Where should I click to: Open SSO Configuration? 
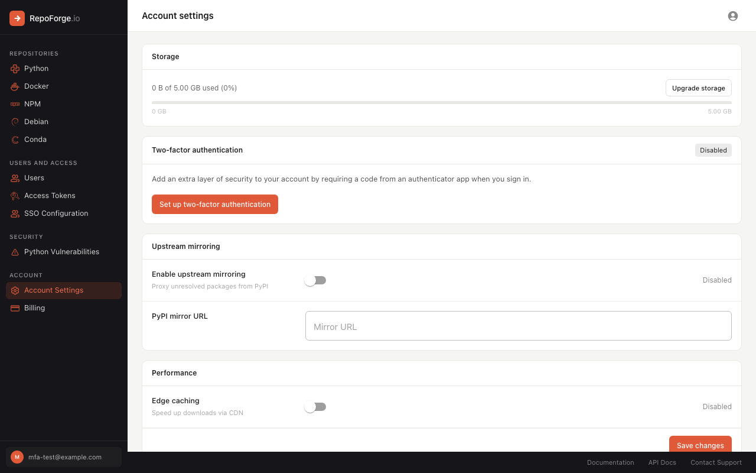pyautogui.click(x=55, y=213)
